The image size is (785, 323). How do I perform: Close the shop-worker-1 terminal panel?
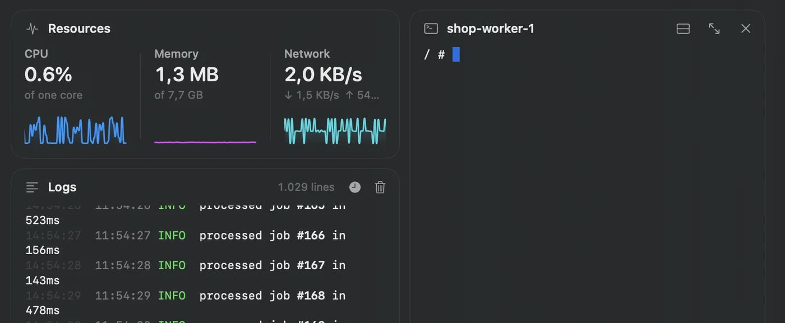click(745, 29)
